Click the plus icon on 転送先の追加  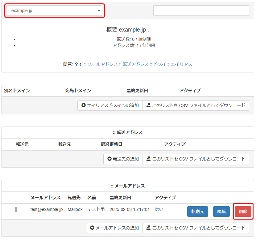(x=109, y=159)
